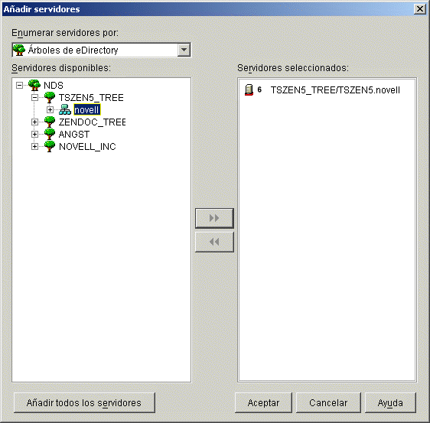The height and width of the screenshot is (423, 430).
Task: Add the selection with the double right arrow button
Action: 214,218
